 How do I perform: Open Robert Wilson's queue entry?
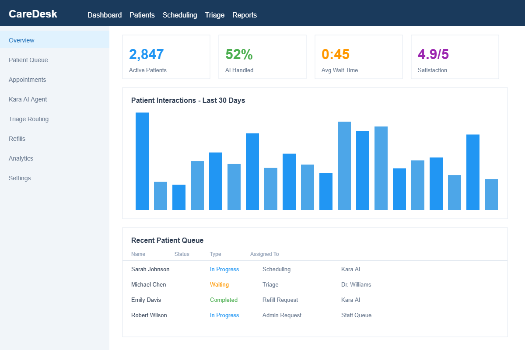(149, 315)
